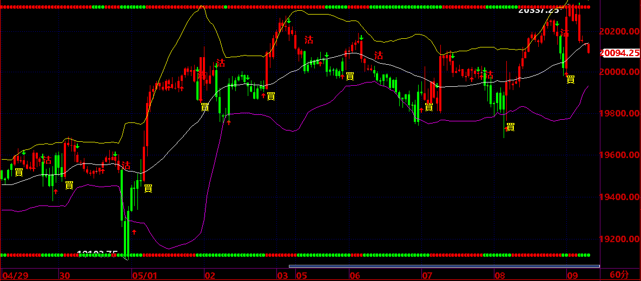Click the 沽 sell marker in the 04/29 session
Screen dimensions: 641x281
[48, 160]
